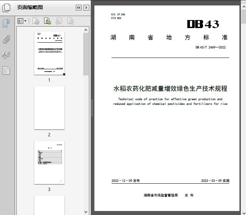
Task: Click the '页面缩略图' panel title
Action: (x=30, y=7)
